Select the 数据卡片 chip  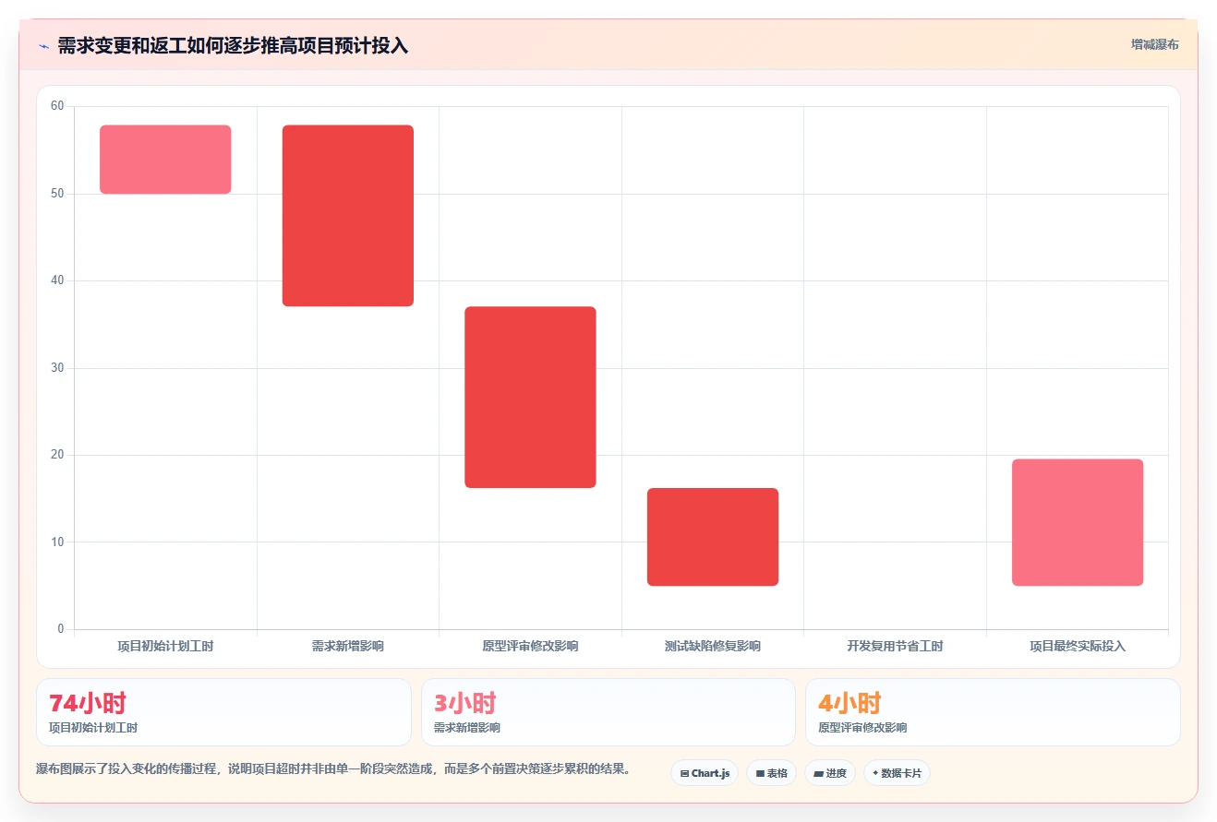pos(897,773)
